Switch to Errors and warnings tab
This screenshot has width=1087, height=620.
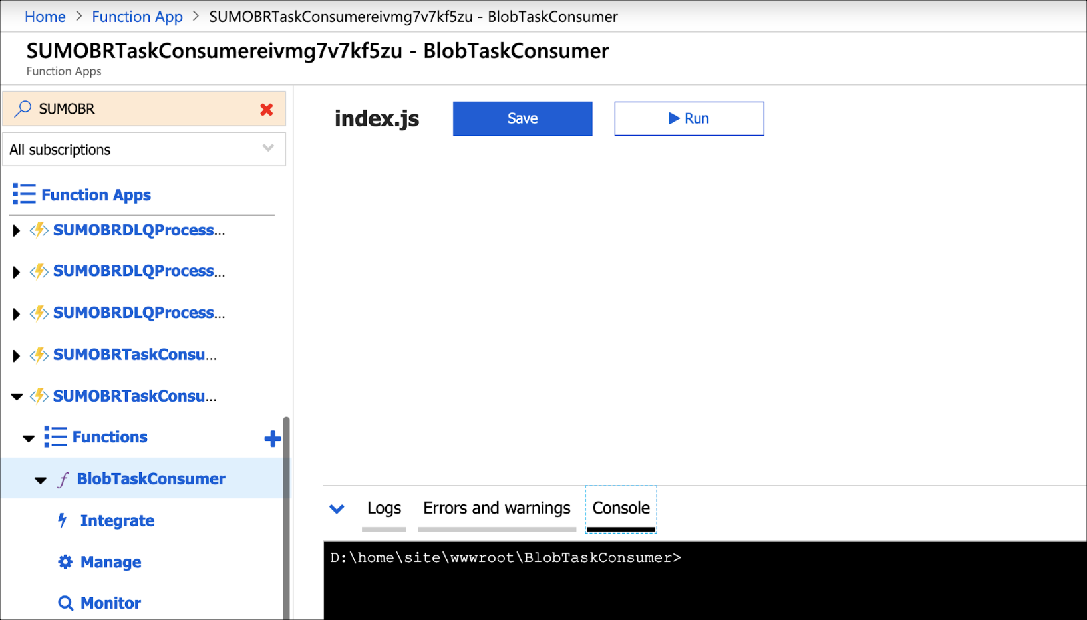496,508
